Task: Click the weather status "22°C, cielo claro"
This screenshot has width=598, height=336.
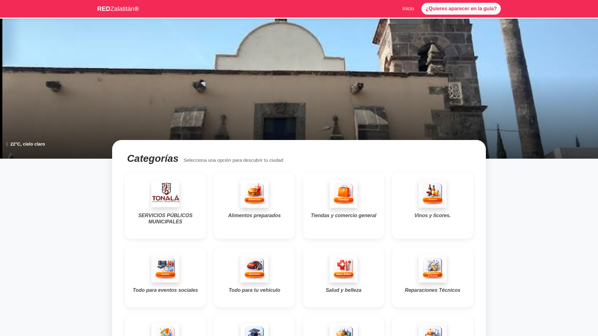Action: 27,144
